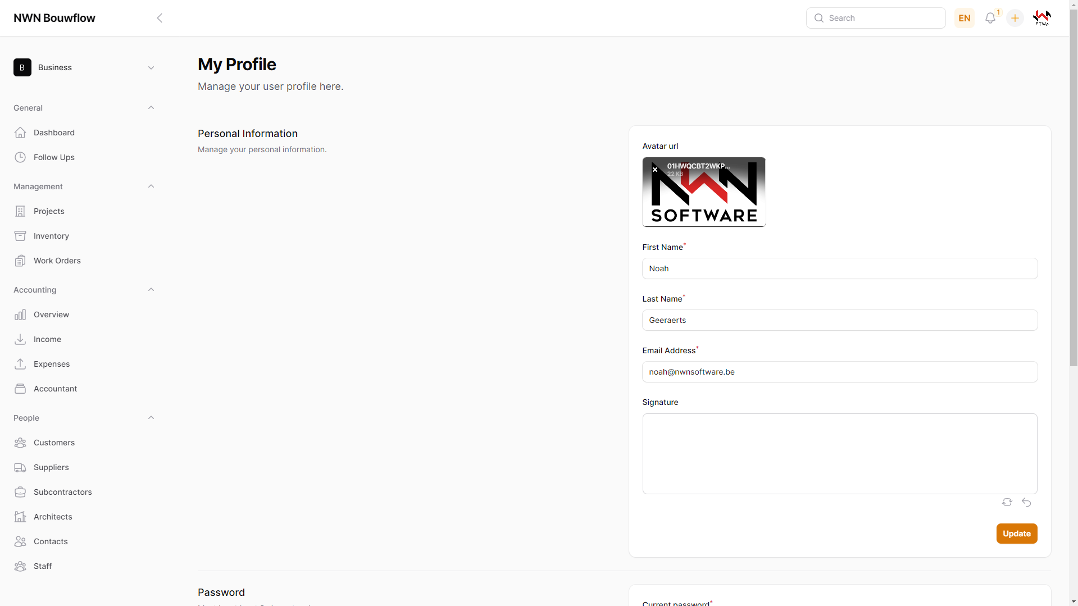Collapse the sidebar with the back arrow
This screenshot has width=1078, height=606.
pos(160,18)
